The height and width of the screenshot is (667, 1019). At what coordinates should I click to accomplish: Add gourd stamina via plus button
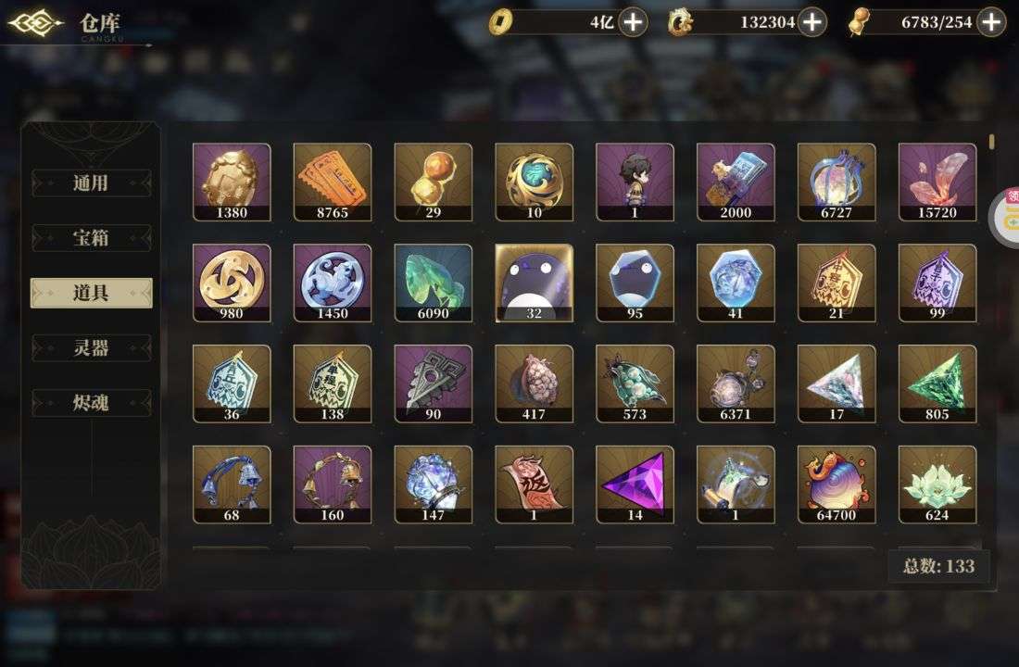[x=991, y=22]
